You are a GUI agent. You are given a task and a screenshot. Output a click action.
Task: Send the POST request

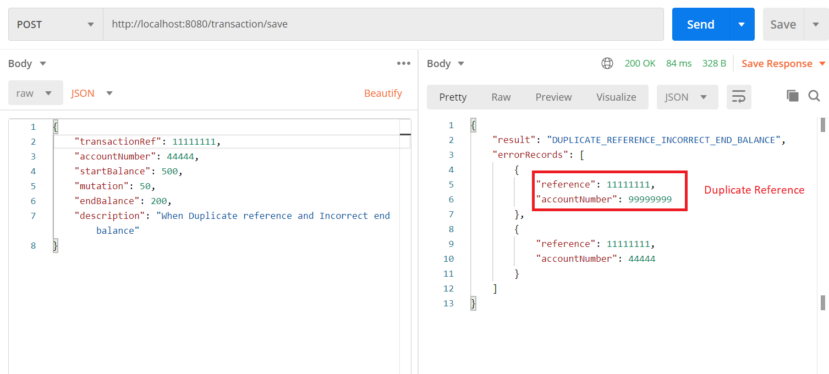click(x=701, y=24)
